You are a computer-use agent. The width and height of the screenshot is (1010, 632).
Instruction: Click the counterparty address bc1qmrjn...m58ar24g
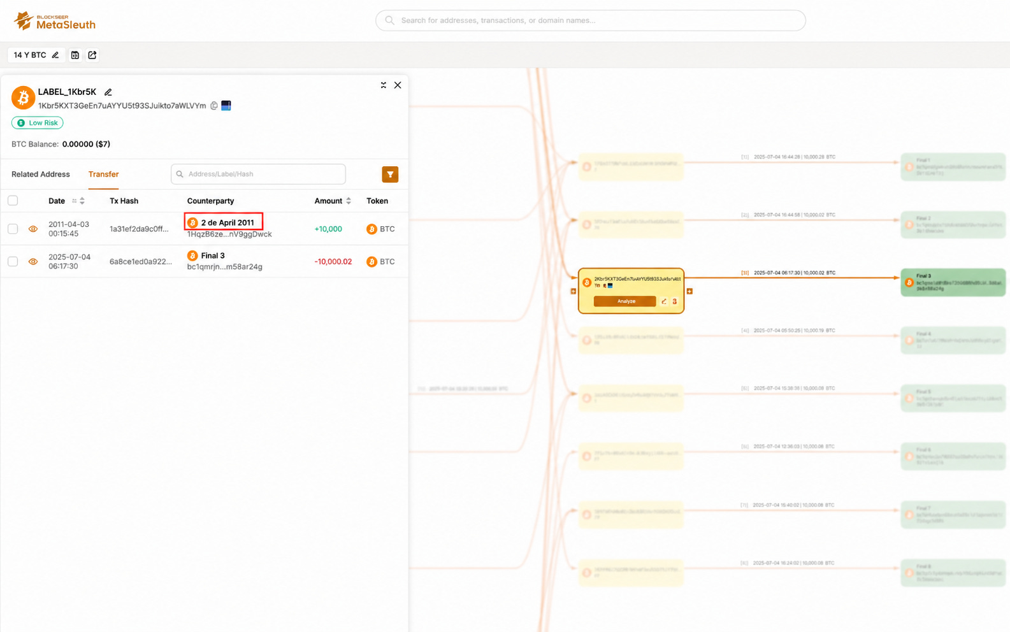(224, 267)
